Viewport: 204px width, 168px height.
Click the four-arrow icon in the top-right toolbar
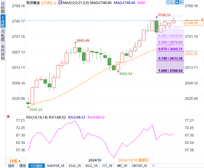(168, 3)
